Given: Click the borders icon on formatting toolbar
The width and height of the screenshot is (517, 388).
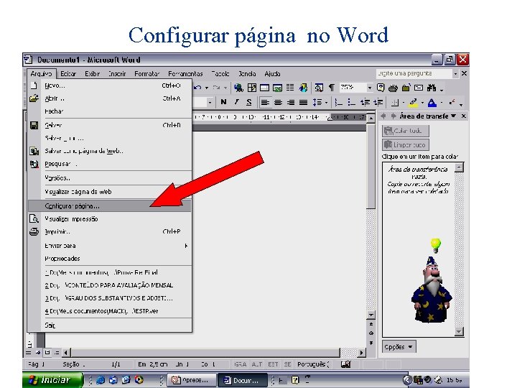Looking at the screenshot, I should pyautogui.click(x=395, y=103).
